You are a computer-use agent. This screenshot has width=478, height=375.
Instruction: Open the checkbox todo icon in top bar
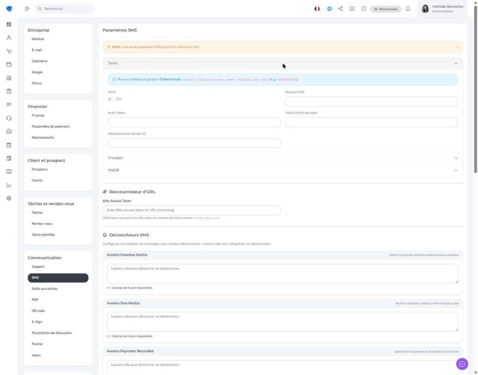[352, 8]
